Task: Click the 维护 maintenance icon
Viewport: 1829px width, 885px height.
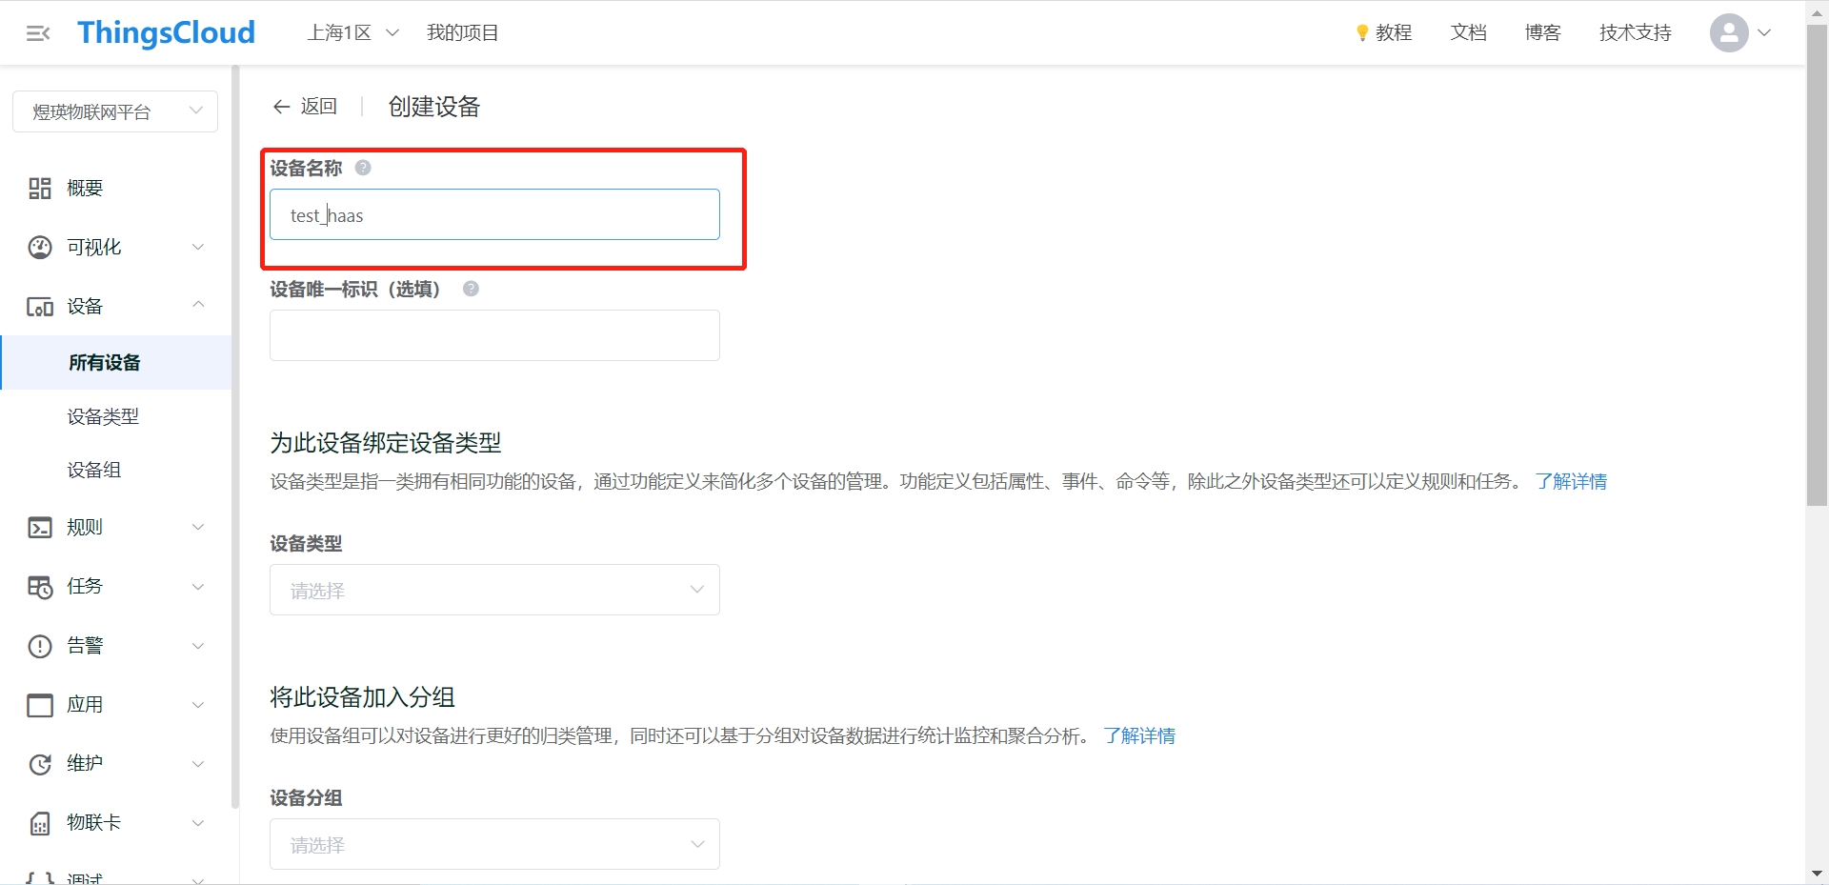Action: coord(40,764)
